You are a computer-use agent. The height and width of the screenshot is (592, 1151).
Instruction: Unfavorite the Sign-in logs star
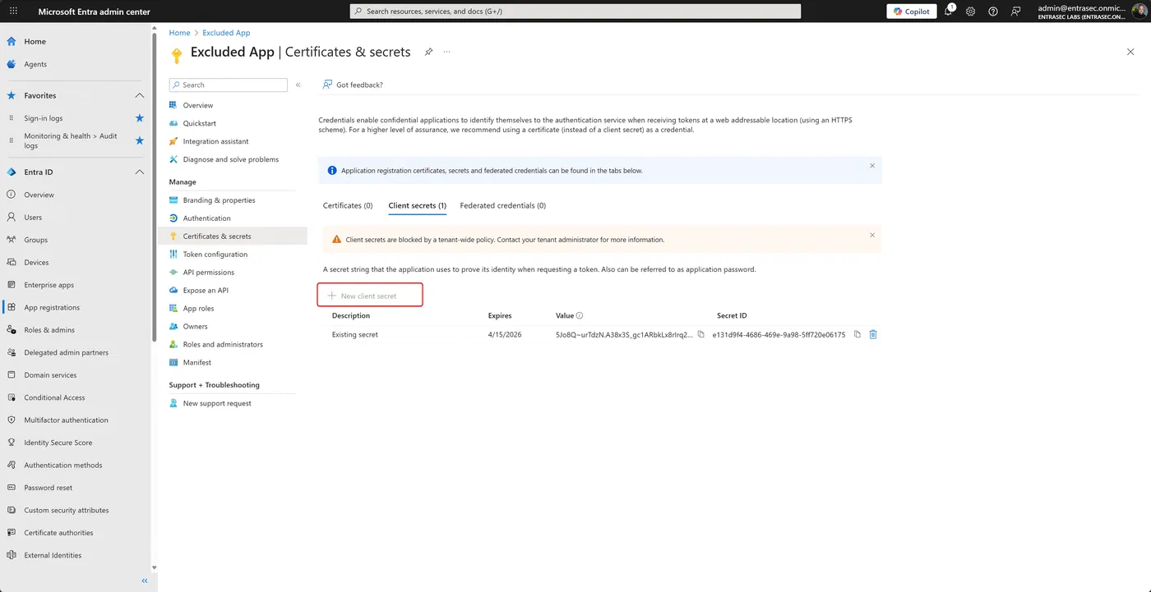139,118
